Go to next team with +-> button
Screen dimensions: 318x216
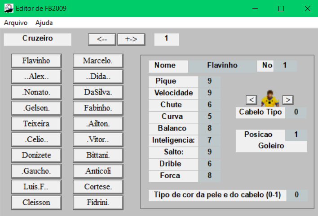point(131,40)
